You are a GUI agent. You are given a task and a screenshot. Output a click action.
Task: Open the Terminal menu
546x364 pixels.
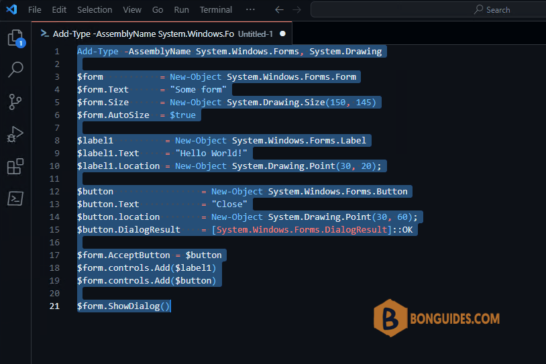[216, 10]
